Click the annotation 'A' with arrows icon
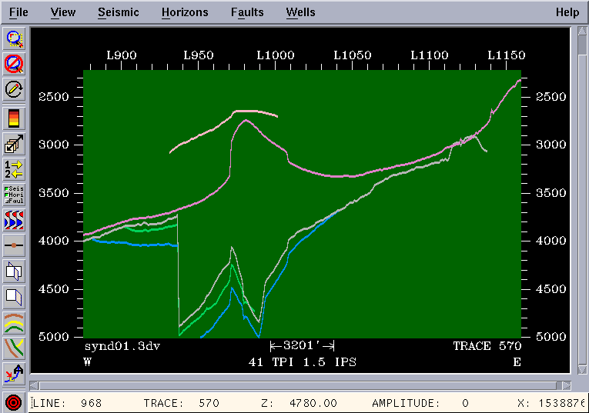 click(x=15, y=374)
